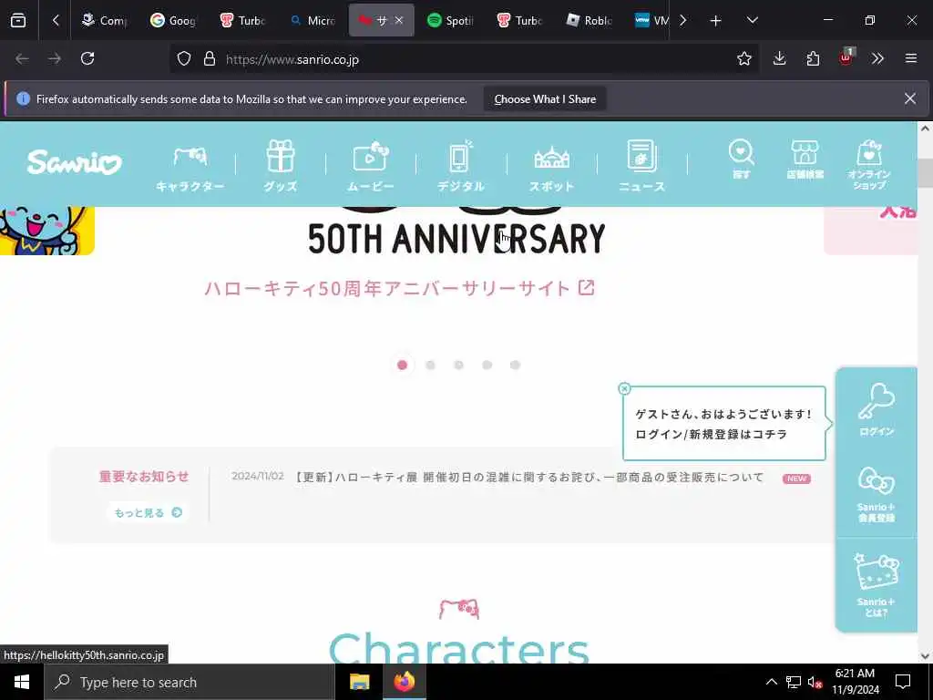The image size is (933, 700).
Task: Select the third carousel dot
Action: tap(459, 365)
